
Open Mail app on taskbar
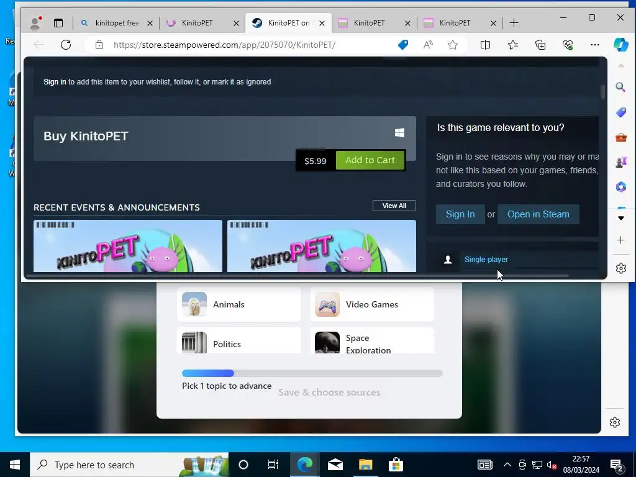[335, 465]
